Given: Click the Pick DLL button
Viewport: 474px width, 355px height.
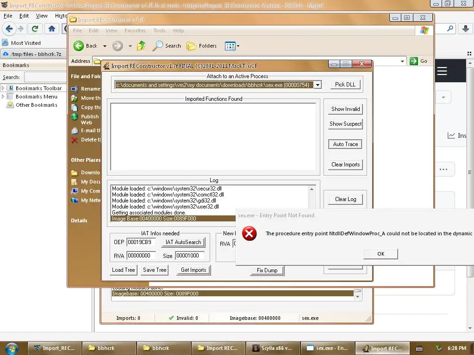Looking at the screenshot, I should coord(345,85).
